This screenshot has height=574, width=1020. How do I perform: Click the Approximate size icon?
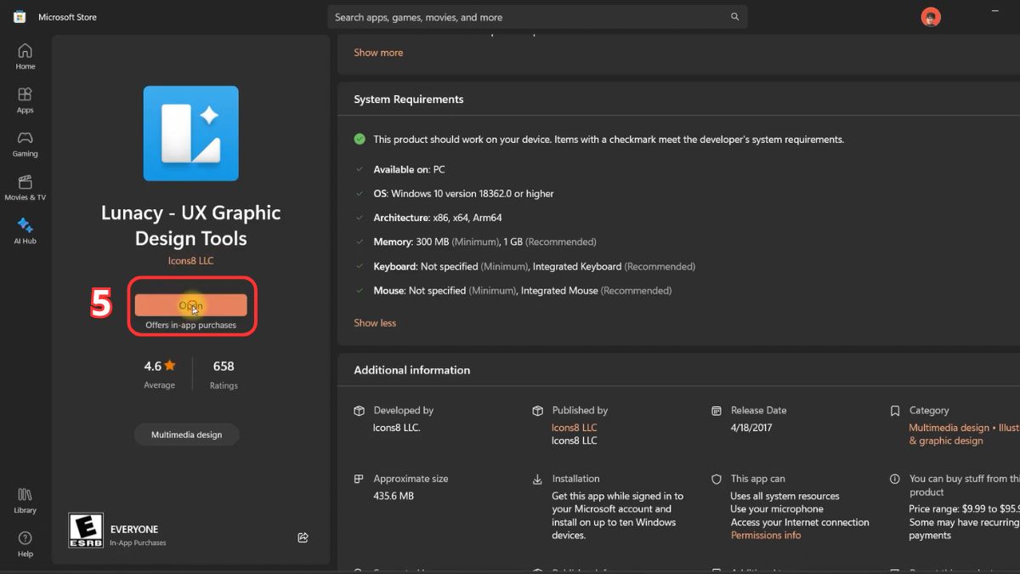pyautogui.click(x=359, y=479)
